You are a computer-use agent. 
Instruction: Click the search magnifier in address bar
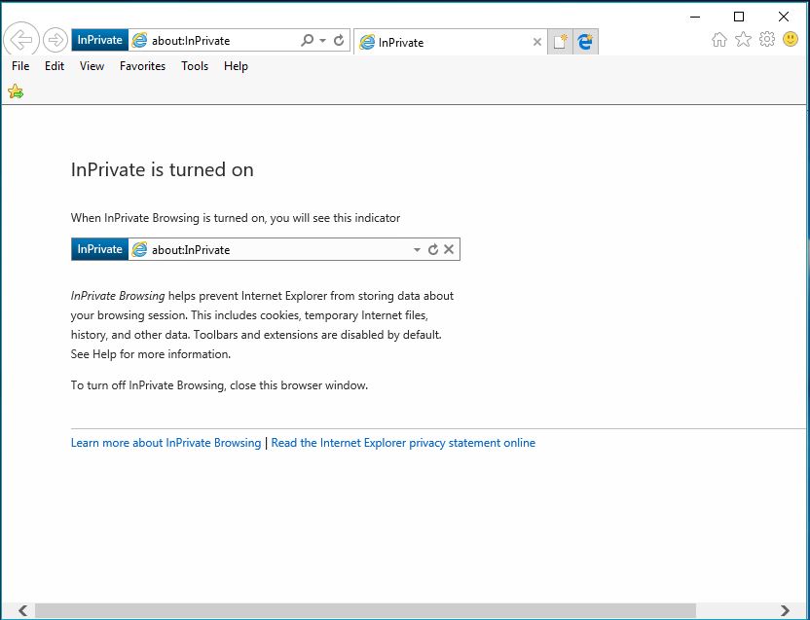307,40
